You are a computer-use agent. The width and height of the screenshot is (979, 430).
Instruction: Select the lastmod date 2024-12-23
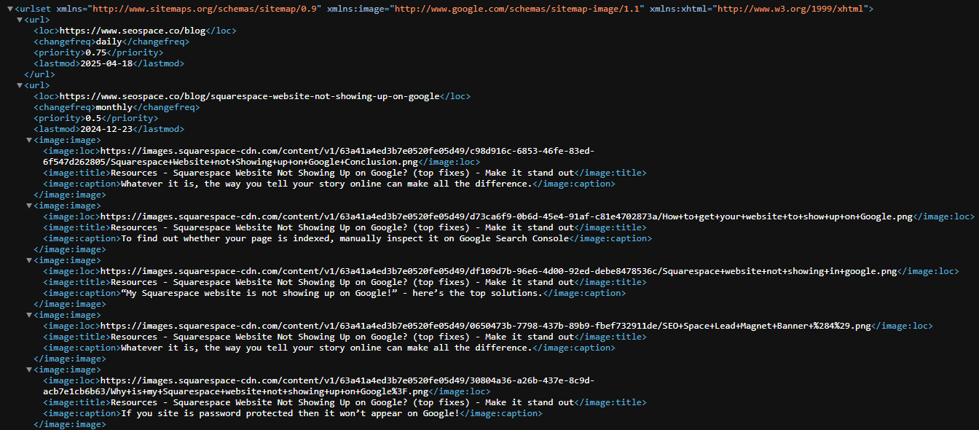pyautogui.click(x=106, y=129)
